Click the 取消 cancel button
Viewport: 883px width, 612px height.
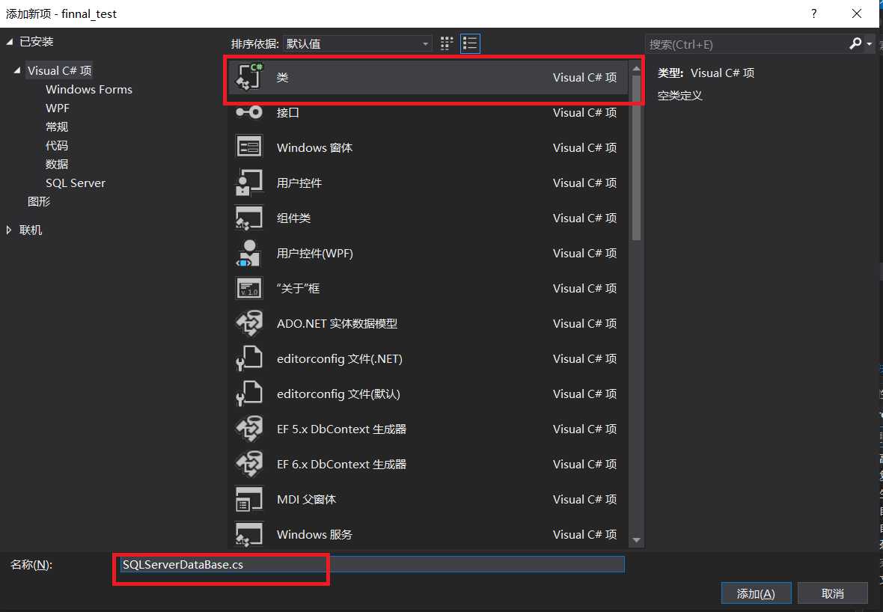(832, 593)
